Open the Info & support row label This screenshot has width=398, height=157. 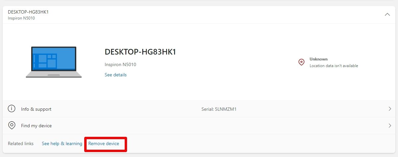(x=36, y=109)
